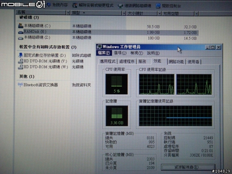The width and height of the screenshot is (232, 174).
Task: Switch to the 處理程序 tab
Action: coord(127,61)
